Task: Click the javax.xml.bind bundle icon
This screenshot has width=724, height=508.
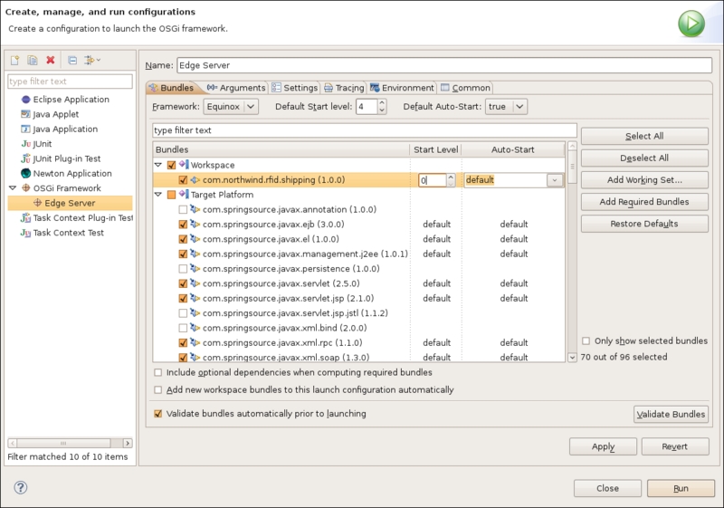Action: click(195, 328)
